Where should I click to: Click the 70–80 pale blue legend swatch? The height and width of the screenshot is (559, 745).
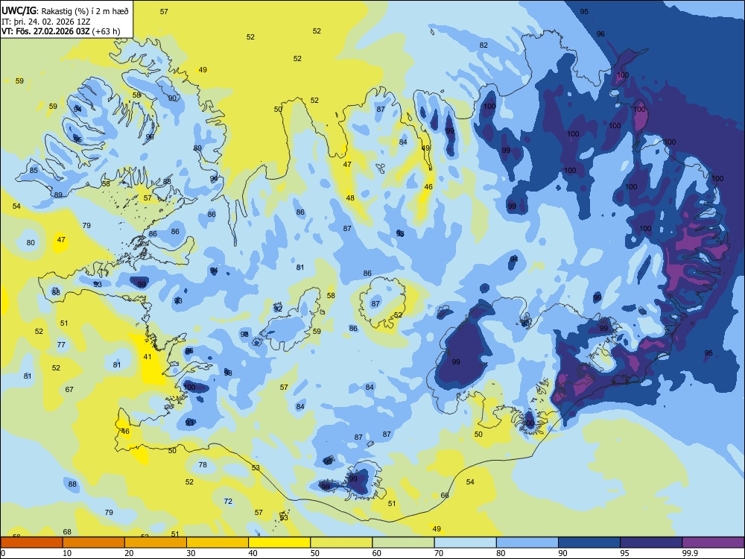[x=465, y=543]
